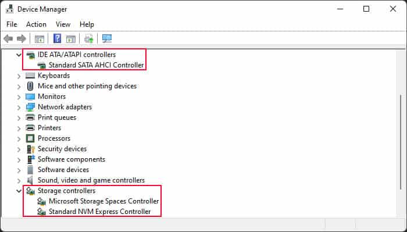Expand the Keyboards node
The width and height of the screenshot is (407, 232).
coord(19,76)
